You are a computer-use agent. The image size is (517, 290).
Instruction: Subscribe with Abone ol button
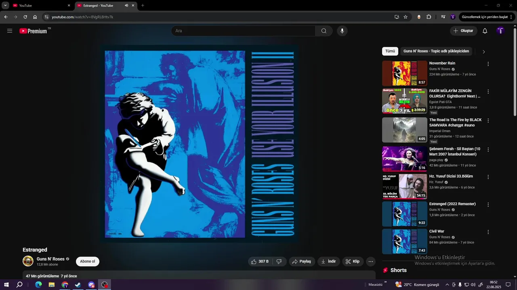[x=88, y=261]
